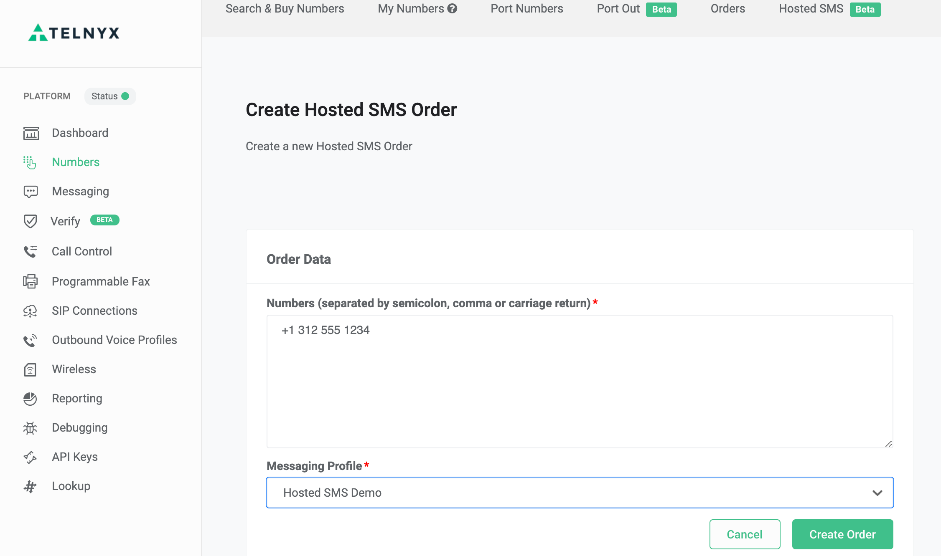Image resolution: width=941 pixels, height=556 pixels.
Task: Open the Orders tab
Action: coord(727,8)
